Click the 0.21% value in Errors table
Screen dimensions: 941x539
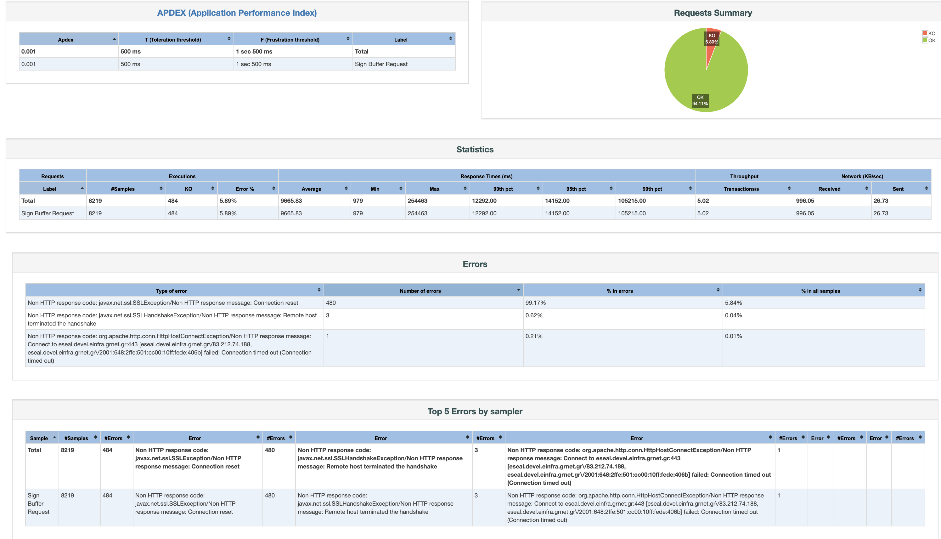coord(534,336)
